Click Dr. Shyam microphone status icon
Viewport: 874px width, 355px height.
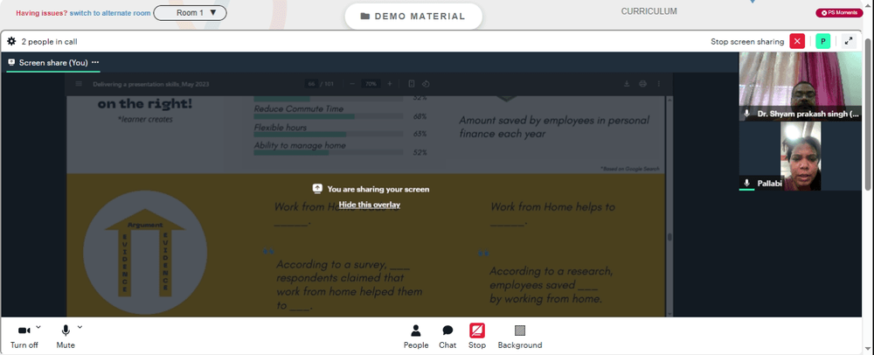(747, 113)
